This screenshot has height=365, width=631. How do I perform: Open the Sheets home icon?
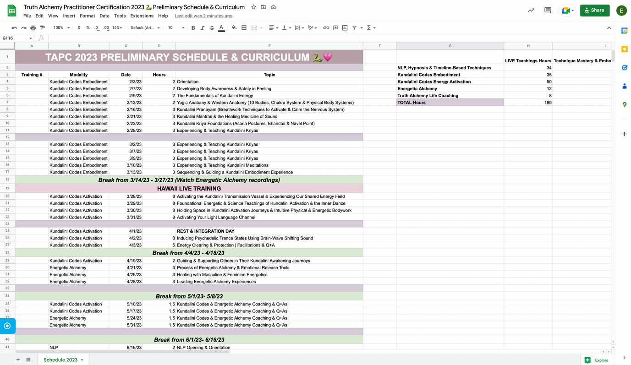click(12, 11)
